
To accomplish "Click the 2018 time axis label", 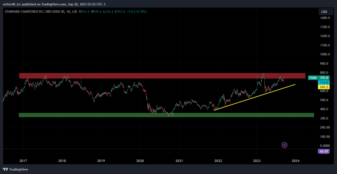I will tap(62, 161).
